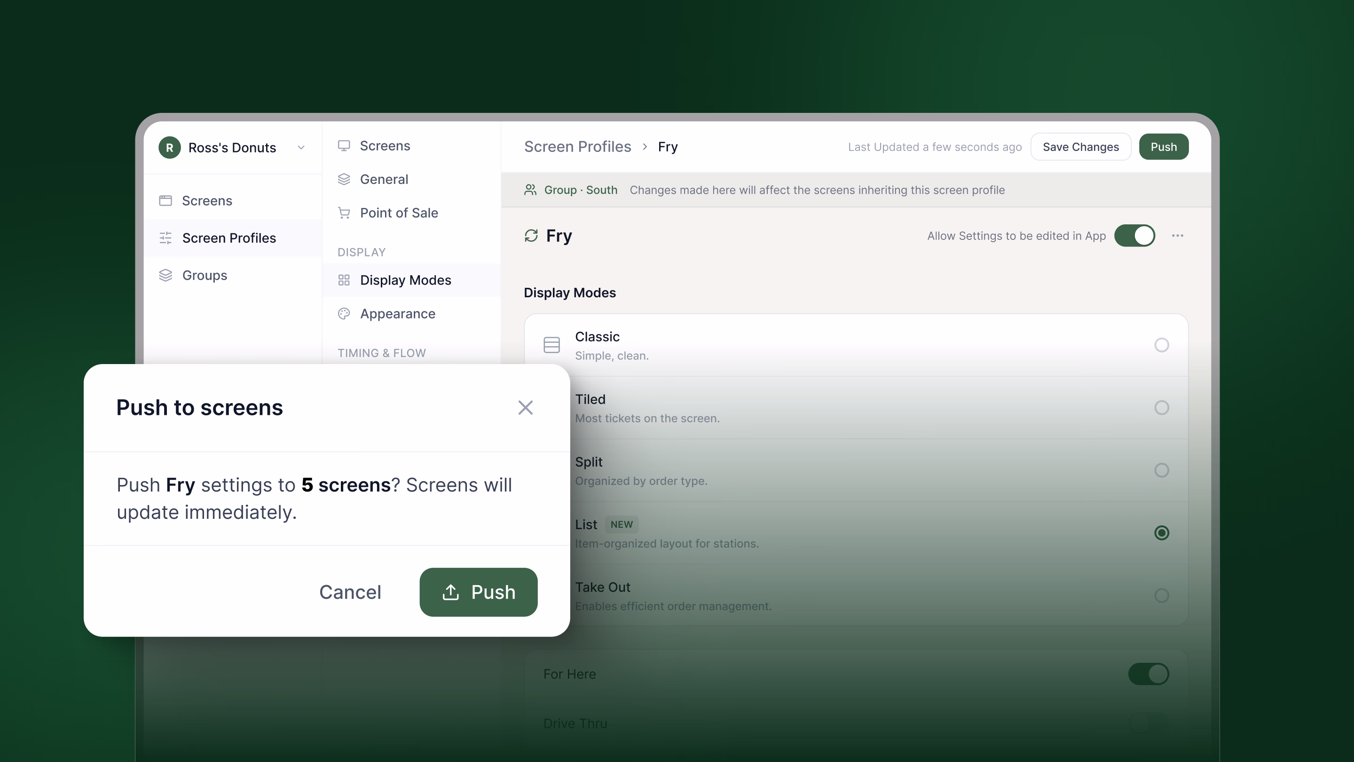The width and height of the screenshot is (1354, 762).
Task: Click the NEW badge next to List
Action: click(x=621, y=524)
